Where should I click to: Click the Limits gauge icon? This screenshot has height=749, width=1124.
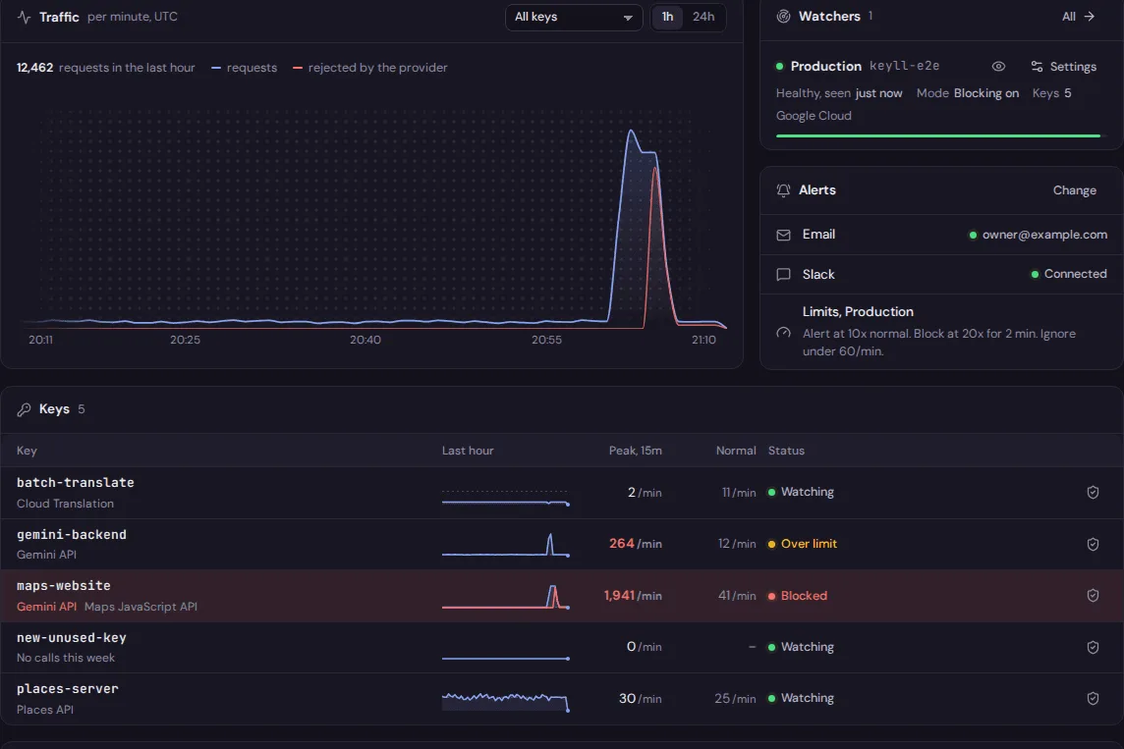pyautogui.click(x=783, y=333)
